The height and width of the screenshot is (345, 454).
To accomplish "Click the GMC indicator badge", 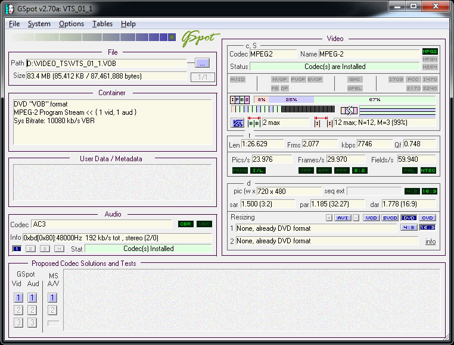I will (x=355, y=79).
